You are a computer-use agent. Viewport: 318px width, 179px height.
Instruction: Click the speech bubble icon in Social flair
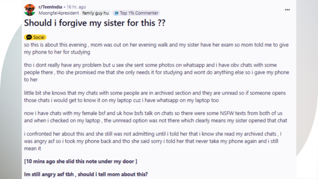tap(29, 37)
